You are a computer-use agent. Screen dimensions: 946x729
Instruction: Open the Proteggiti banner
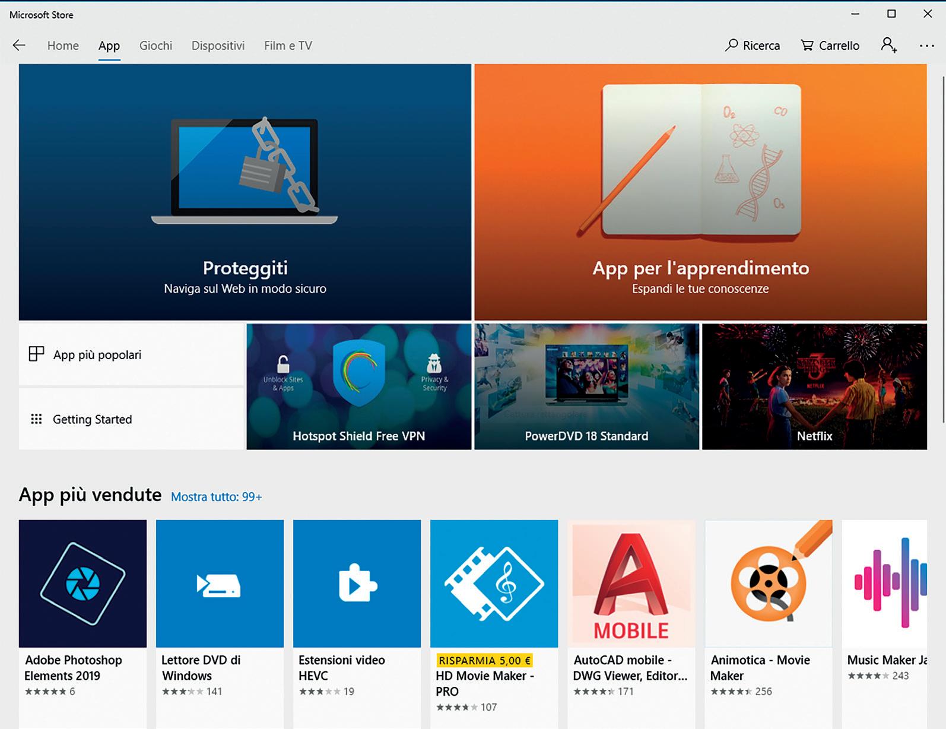click(245, 192)
